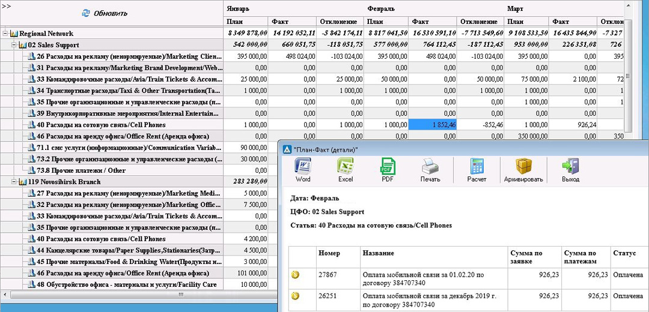This screenshot has height=312, width=649.
Task: Click icon of row 33 Командировочные in Novosibirsk
Action: pyautogui.click(x=32, y=216)
